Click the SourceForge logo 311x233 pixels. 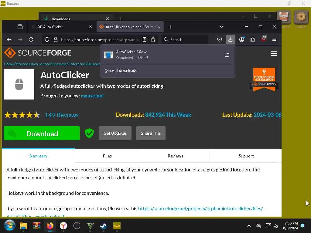[x=37, y=53]
